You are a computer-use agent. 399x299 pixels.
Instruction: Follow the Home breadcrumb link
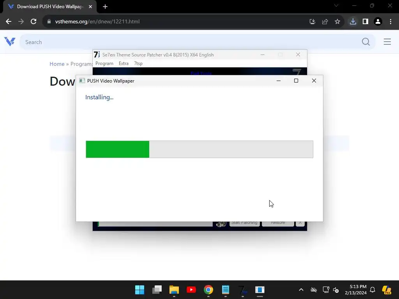coord(57,64)
